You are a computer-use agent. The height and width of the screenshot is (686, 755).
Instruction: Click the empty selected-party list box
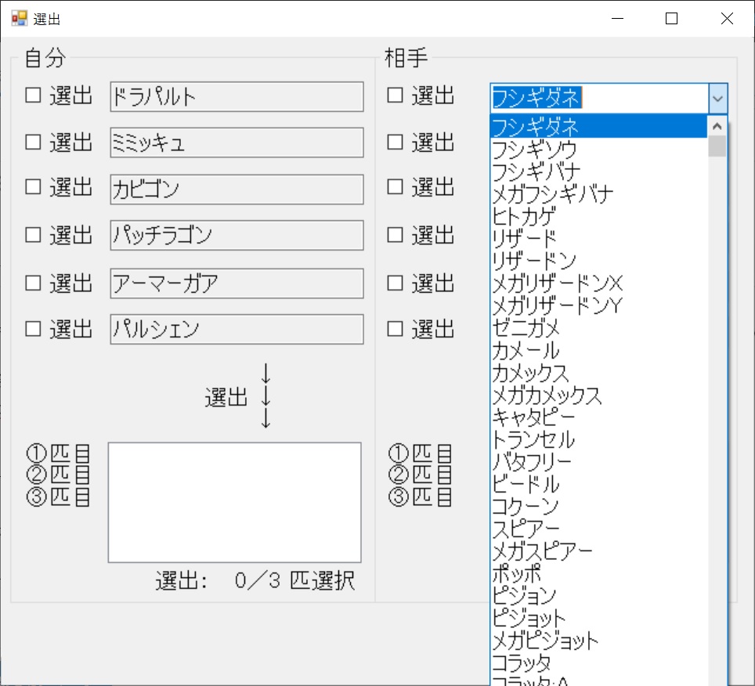click(234, 502)
